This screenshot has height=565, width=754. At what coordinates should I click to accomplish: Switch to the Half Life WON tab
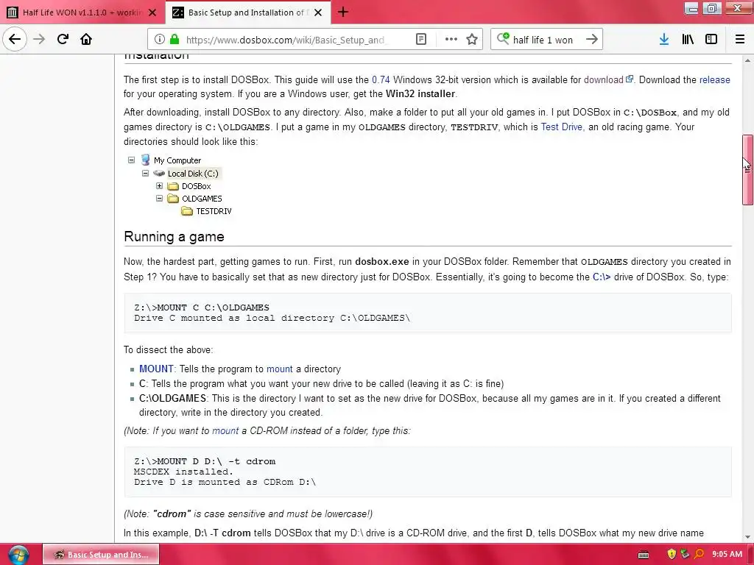click(82, 13)
